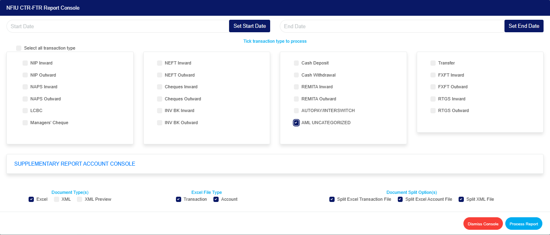
Task: Uncheck the Split XML File option
Action: coord(461,200)
